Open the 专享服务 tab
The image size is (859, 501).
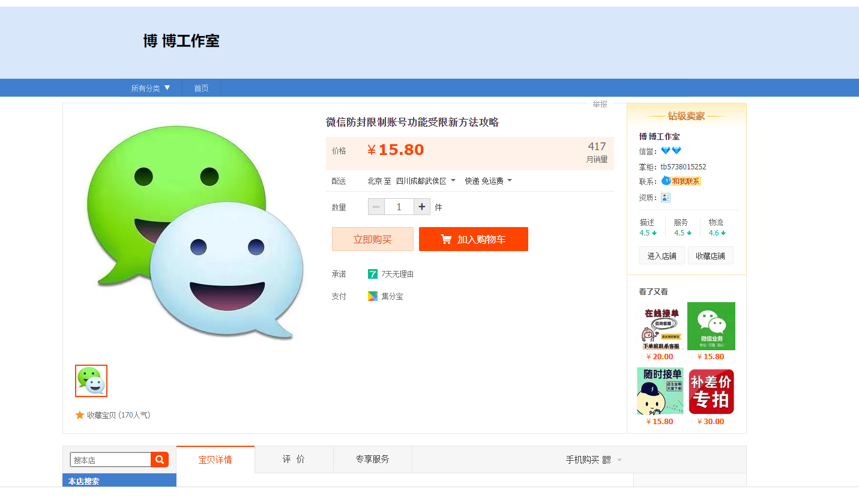372,460
